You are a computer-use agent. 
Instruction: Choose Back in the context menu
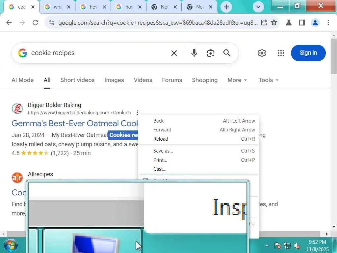(x=198, y=121)
